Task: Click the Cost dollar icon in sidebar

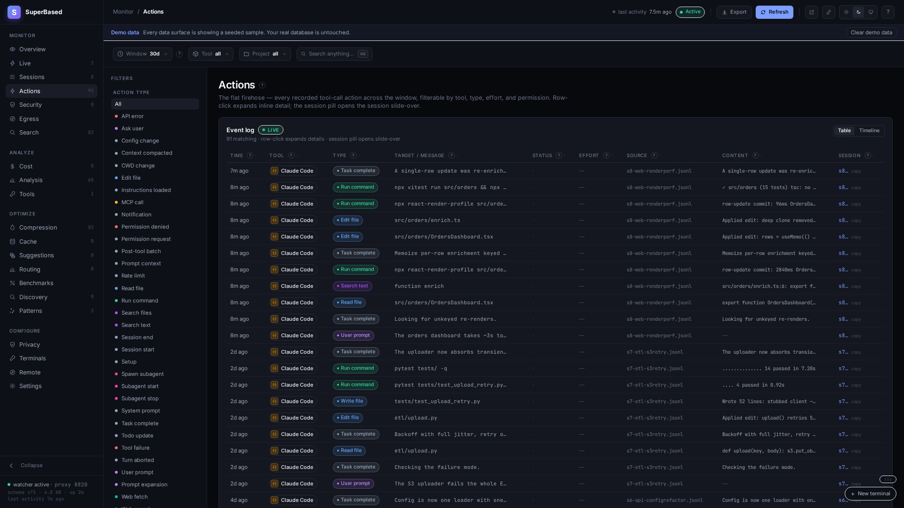Action: tap(13, 167)
